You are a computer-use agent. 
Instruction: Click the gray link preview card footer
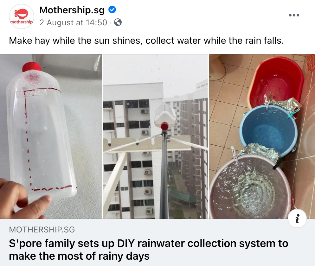157,243
